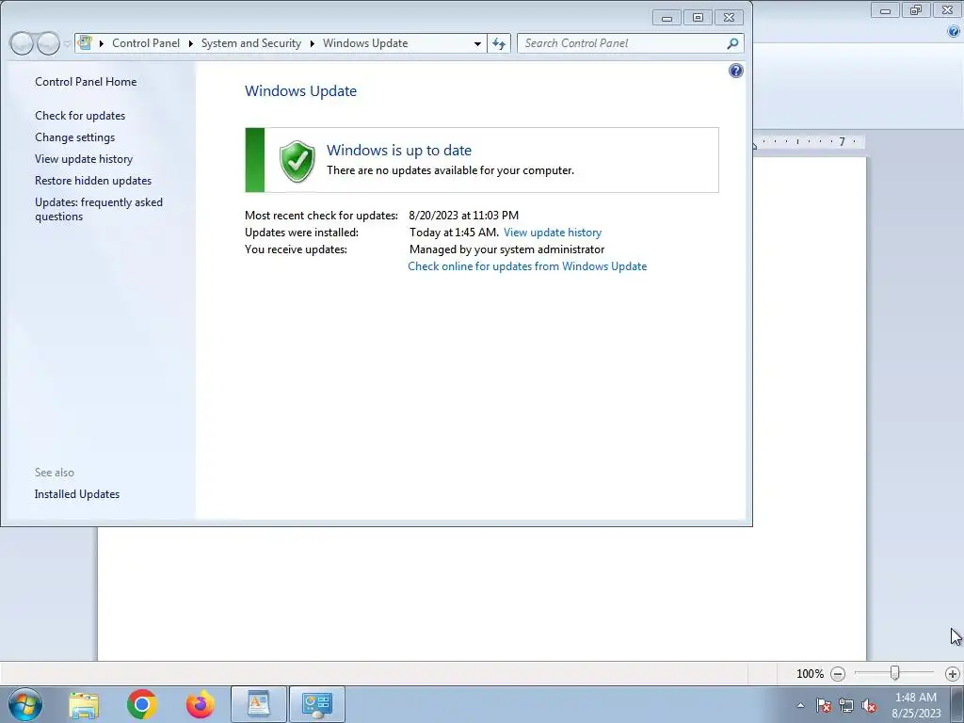Open Restore hidden updates
Screen dimensions: 964x723
pos(93,180)
